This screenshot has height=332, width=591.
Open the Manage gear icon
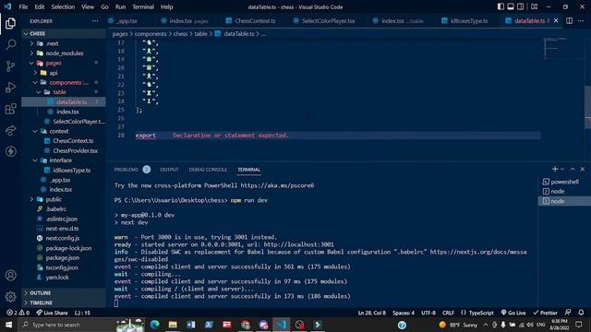tap(10, 297)
